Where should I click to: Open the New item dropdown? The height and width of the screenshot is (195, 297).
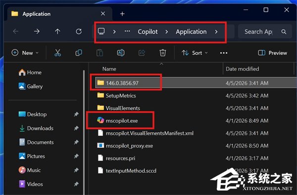pyautogui.click(x=25, y=53)
